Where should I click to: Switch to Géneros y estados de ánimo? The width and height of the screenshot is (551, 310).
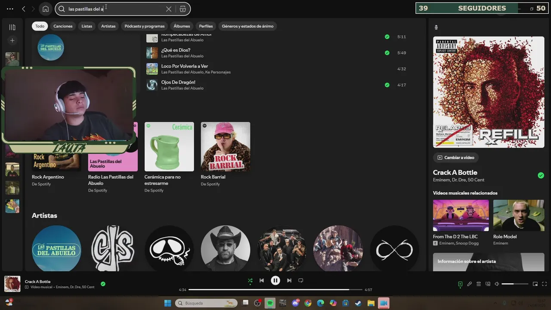[x=248, y=26]
